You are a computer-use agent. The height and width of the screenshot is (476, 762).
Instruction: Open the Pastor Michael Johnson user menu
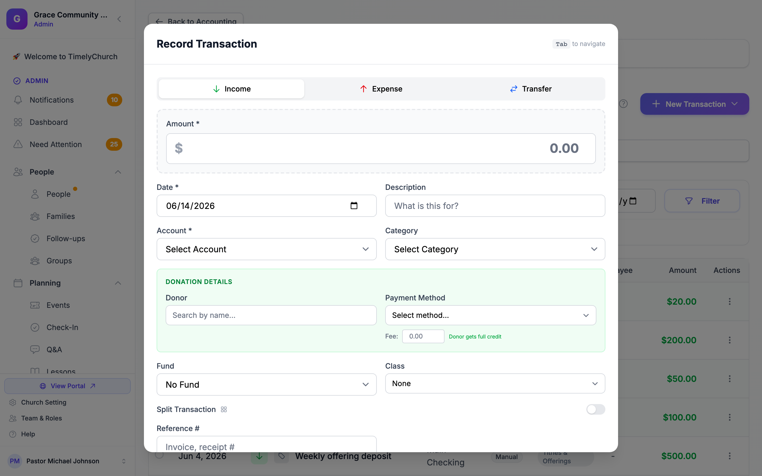(x=68, y=461)
